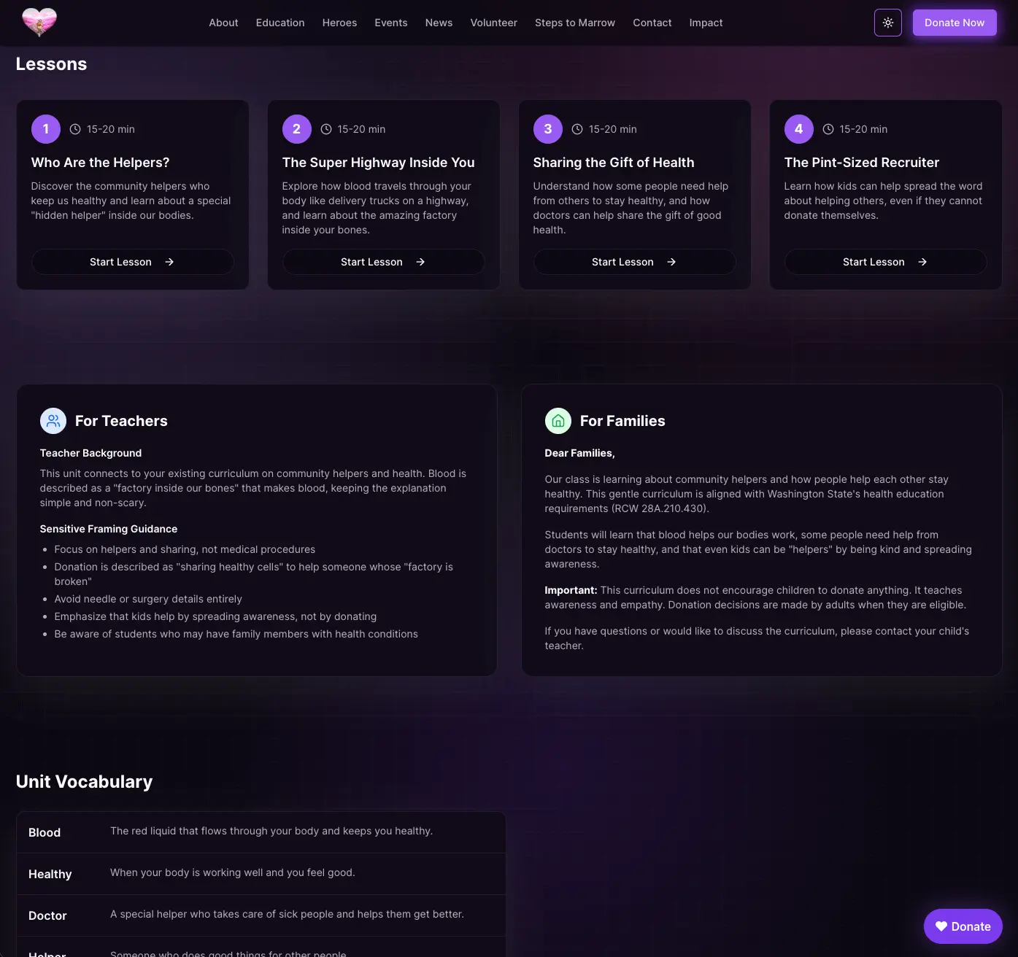1018x957 pixels.
Task: Click the arrow on The Pint-Sized Recruiter Start Lesson
Action: (922, 262)
